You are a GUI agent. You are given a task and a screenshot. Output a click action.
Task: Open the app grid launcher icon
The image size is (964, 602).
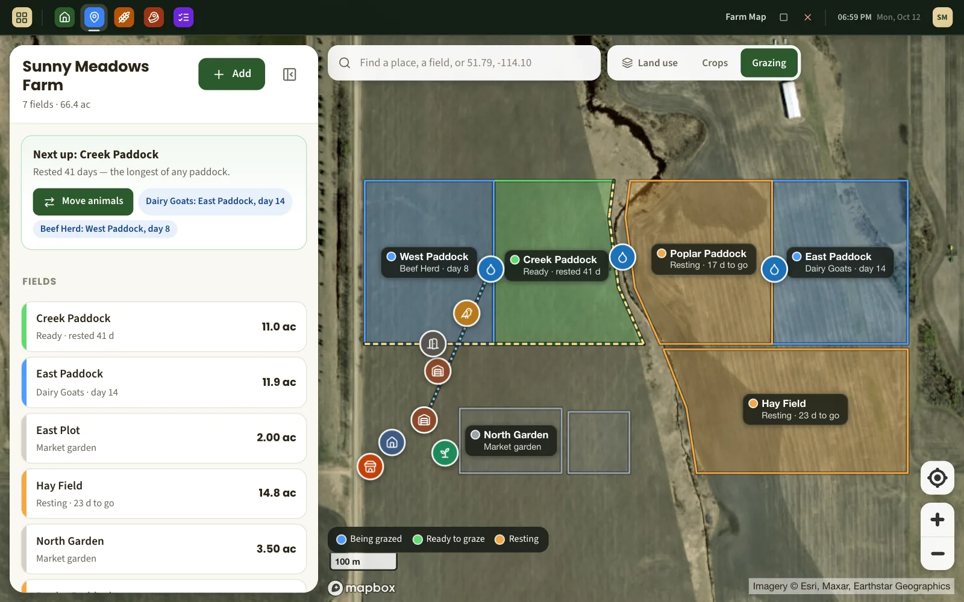[22, 17]
